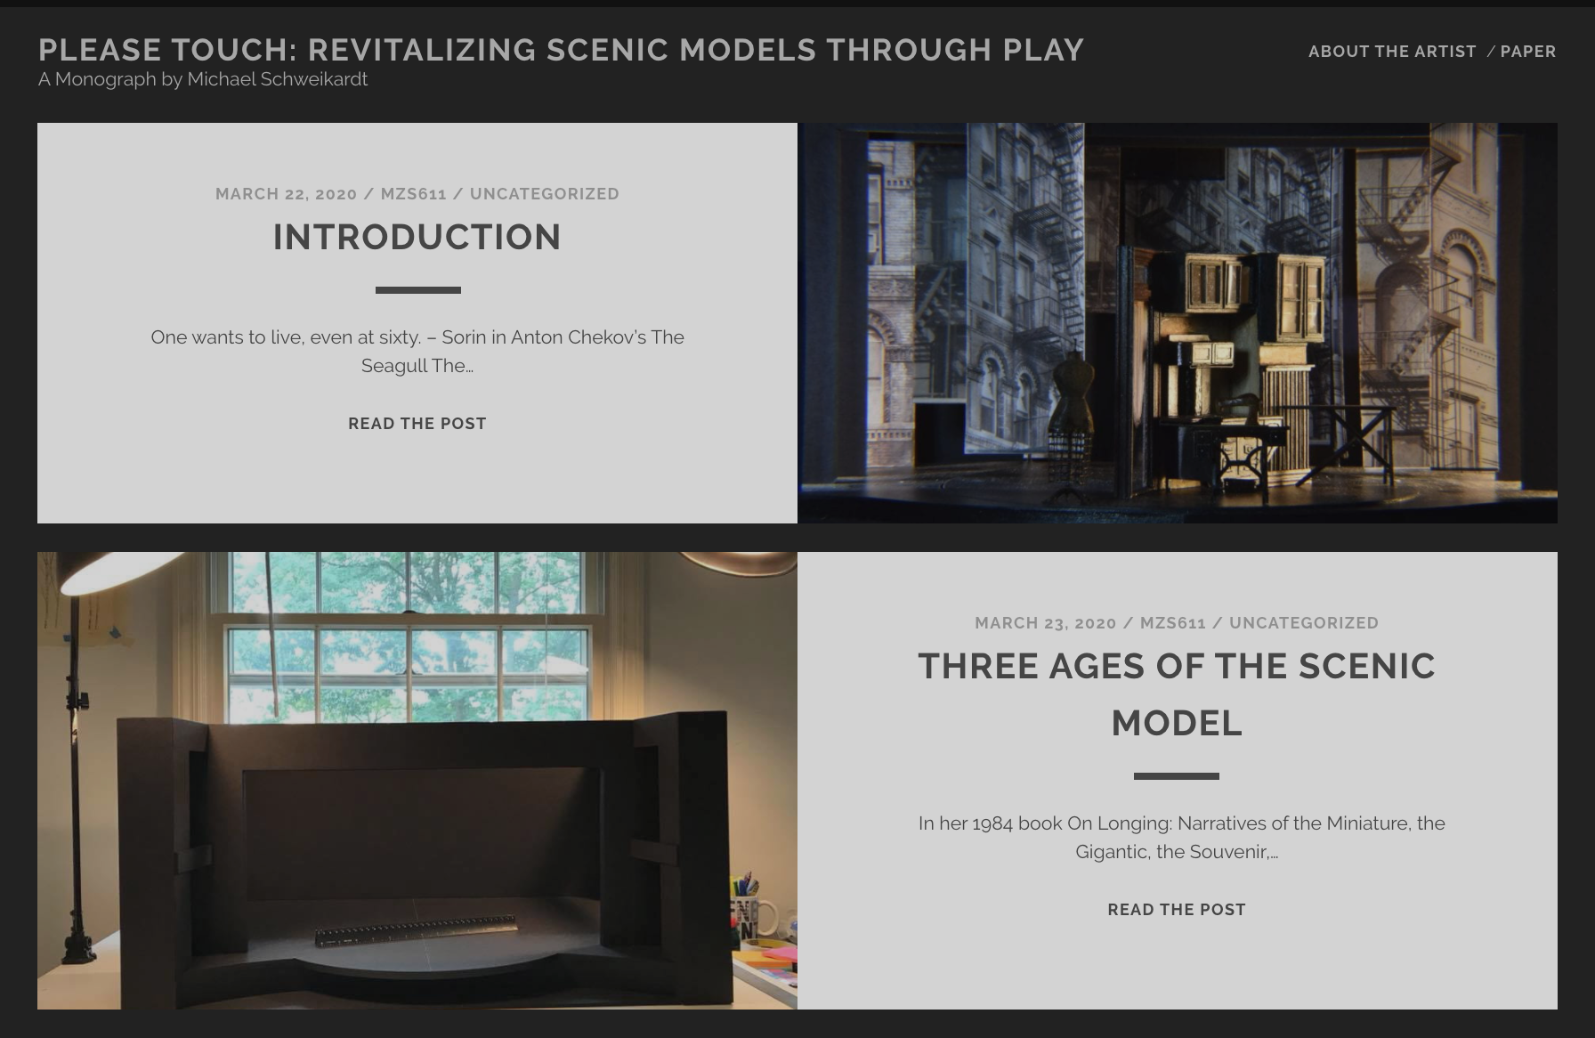1595x1038 pixels.
Task: Open the tenement set model photo
Action: click(1178, 323)
